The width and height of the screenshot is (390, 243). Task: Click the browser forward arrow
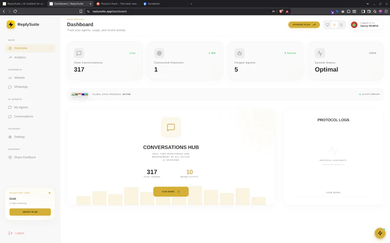(x=9, y=11)
